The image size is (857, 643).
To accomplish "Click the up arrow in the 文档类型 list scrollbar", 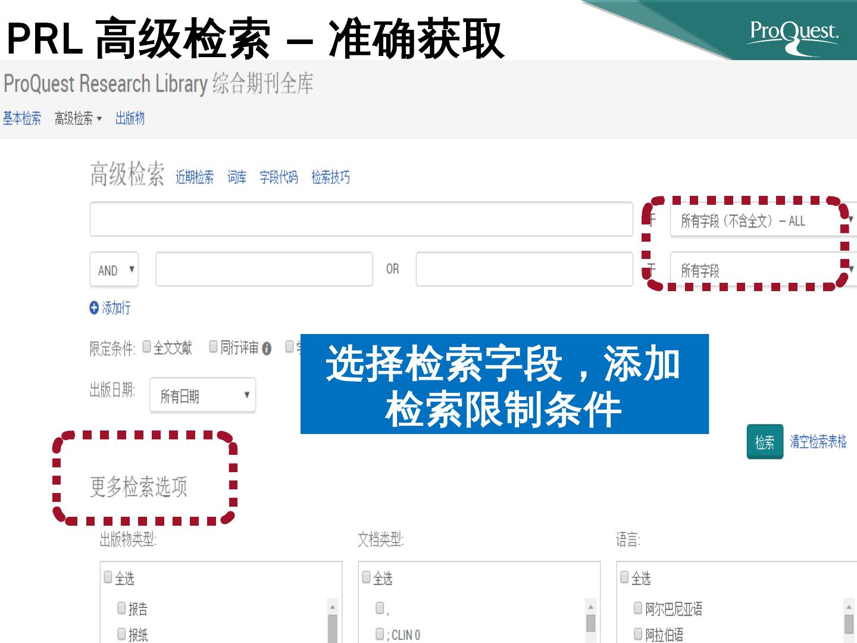I will coord(591,607).
